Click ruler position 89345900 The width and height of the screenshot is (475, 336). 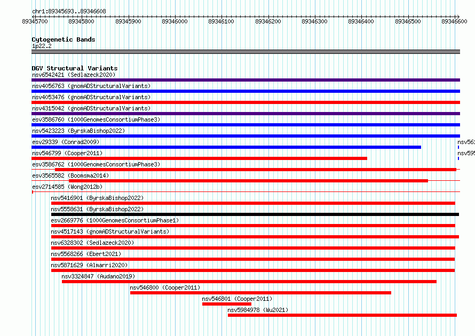[129, 21]
